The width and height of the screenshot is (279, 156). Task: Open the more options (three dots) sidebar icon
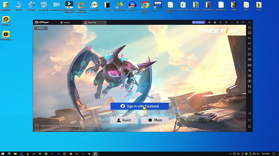pyautogui.click(x=249, y=92)
